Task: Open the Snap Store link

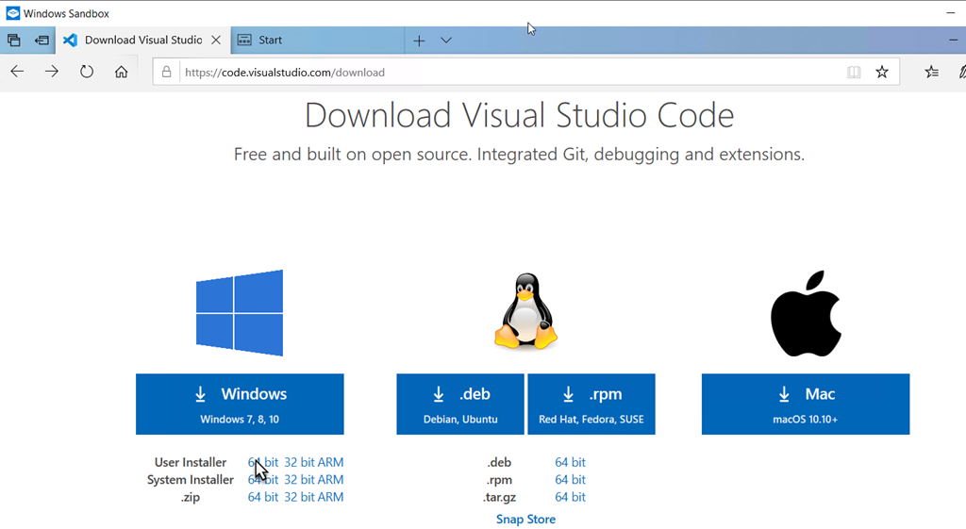Action: pos(525,520)
